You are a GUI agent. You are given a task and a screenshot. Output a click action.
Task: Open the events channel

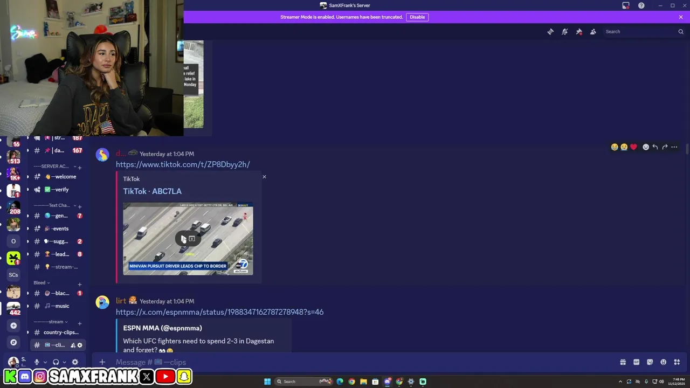(x=58, y=228)
